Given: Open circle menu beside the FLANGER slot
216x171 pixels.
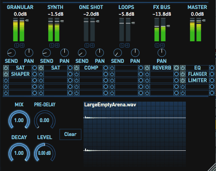Looking at the screenshot, I should click(212, 74).
